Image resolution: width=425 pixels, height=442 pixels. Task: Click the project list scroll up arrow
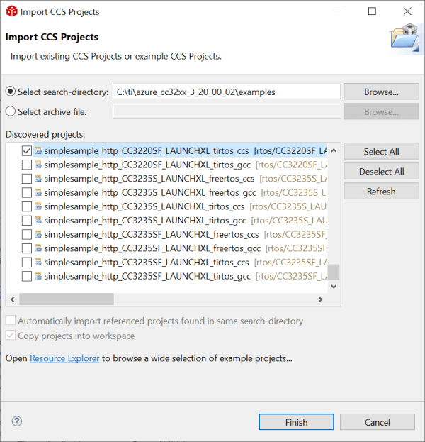334,151
